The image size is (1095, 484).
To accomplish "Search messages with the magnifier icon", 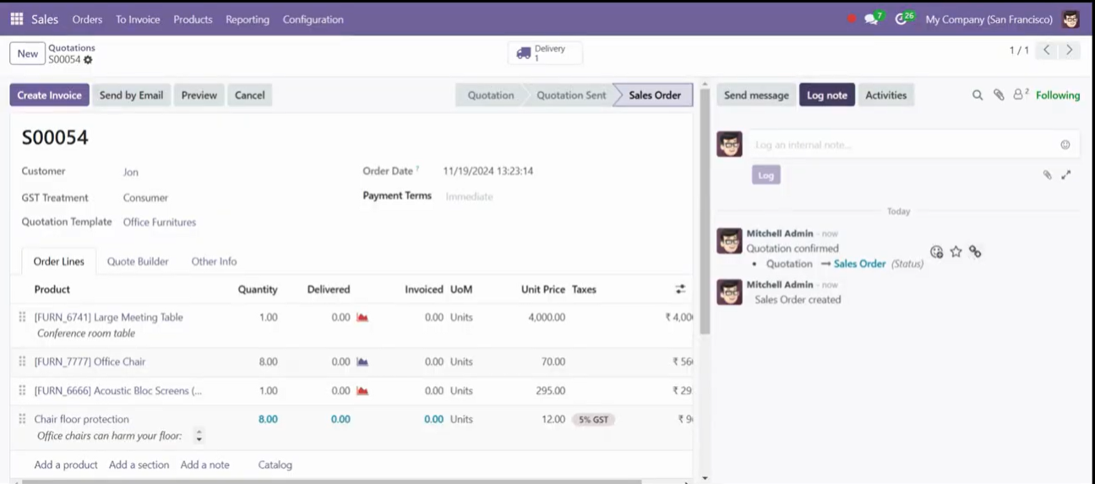I will (x=978, y=95).
